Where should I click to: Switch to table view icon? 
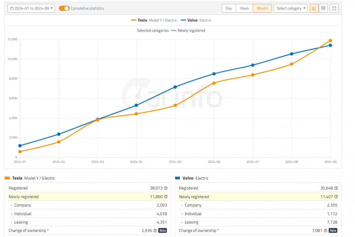tap(323, 8)
